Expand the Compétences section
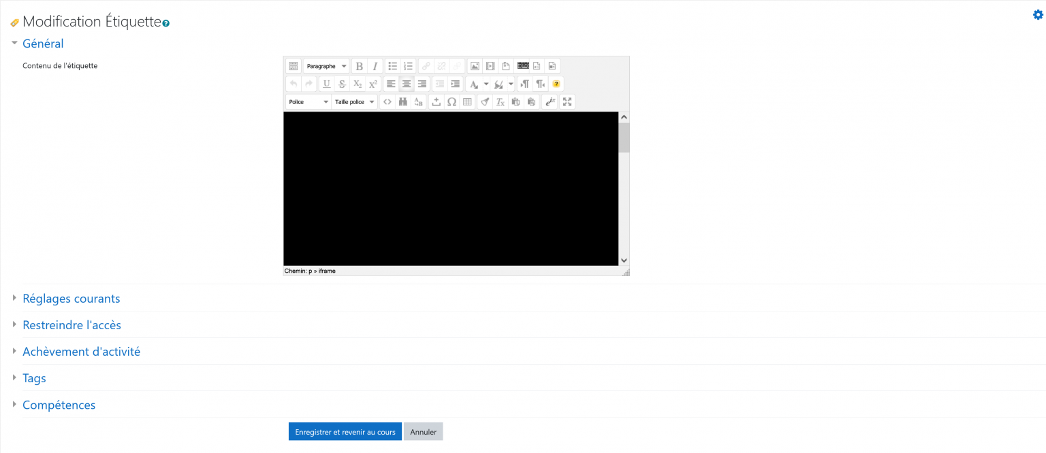Viewport: 1046px width, 453px height. 59,405
